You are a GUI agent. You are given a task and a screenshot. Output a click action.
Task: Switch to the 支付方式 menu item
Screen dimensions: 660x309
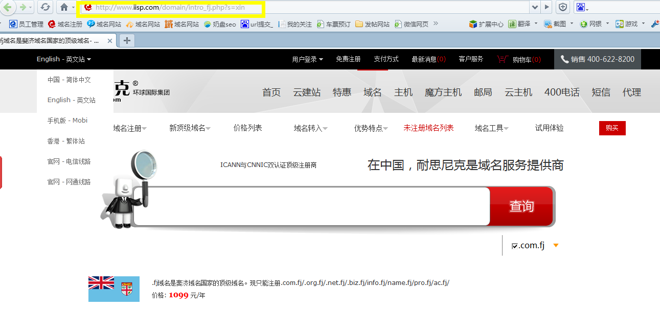[x=386, y=59]
